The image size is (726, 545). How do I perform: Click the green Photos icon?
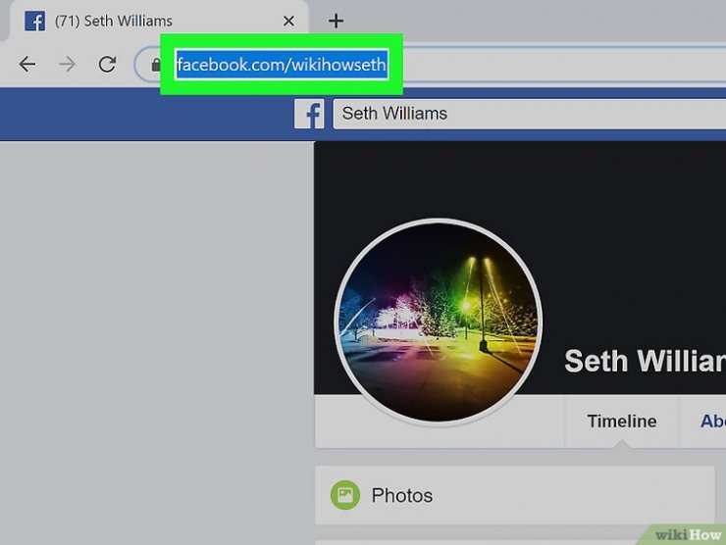(345, 495)
